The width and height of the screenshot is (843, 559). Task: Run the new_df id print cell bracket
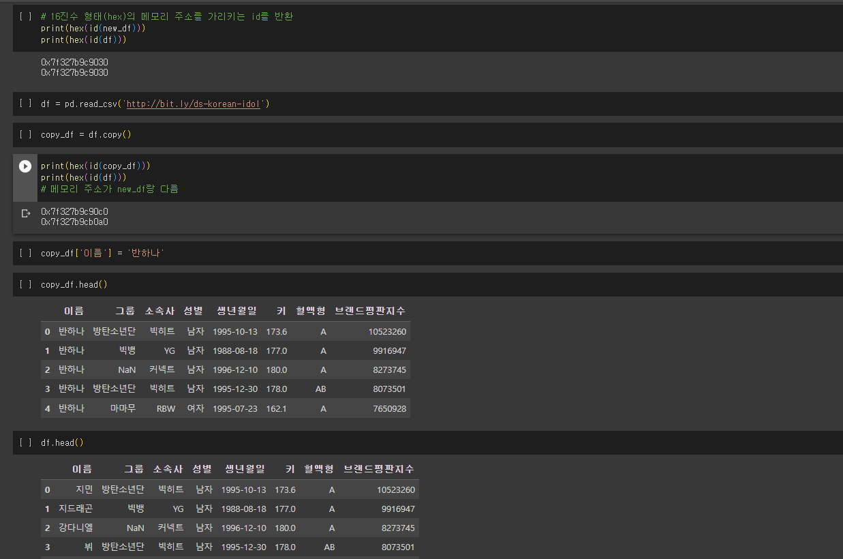pyautogui.click(x=25, y=16)
